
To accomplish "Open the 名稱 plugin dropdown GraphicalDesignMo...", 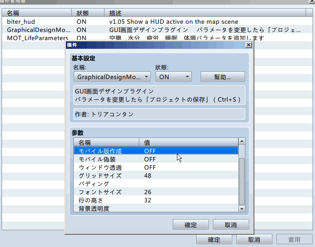I will click(x=112, y=77).
